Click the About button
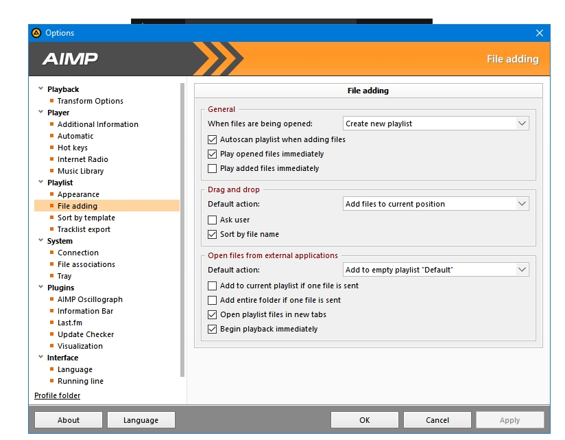 pyautogui.click(x=69, y=420)
